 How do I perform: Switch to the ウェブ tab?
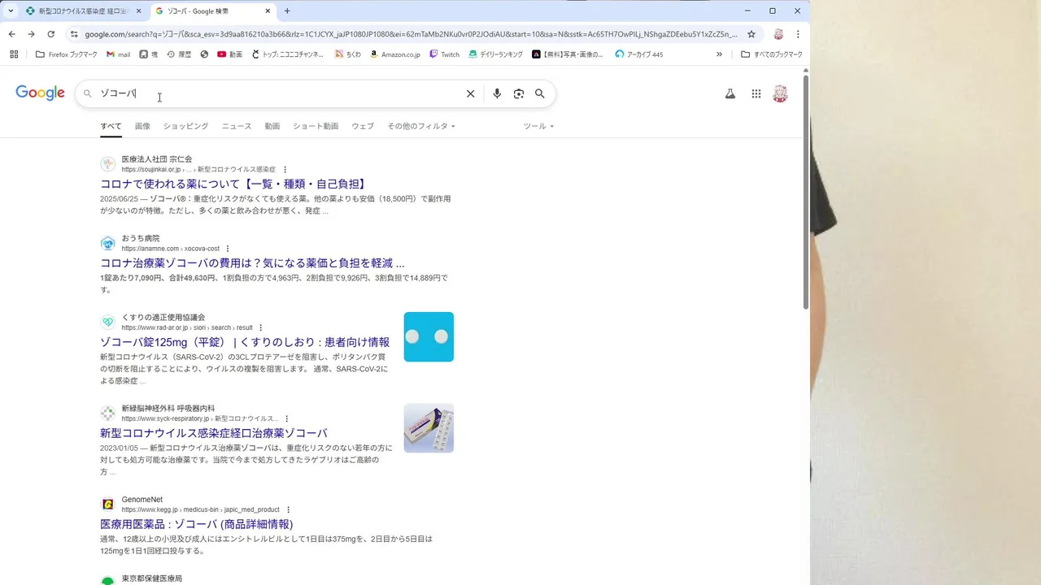(x=363, y=126)
